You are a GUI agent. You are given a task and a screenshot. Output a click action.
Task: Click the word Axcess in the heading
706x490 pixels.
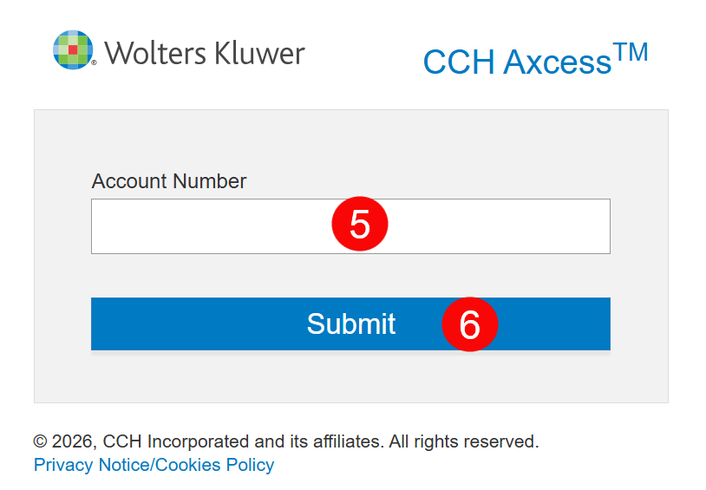tap(557, 62)
